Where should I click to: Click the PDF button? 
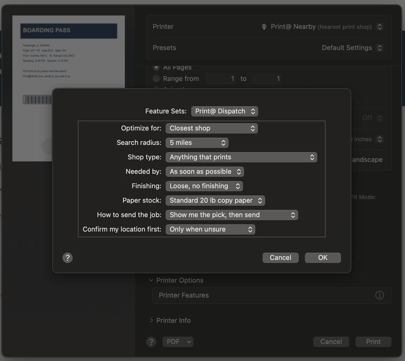click(173, 342)
